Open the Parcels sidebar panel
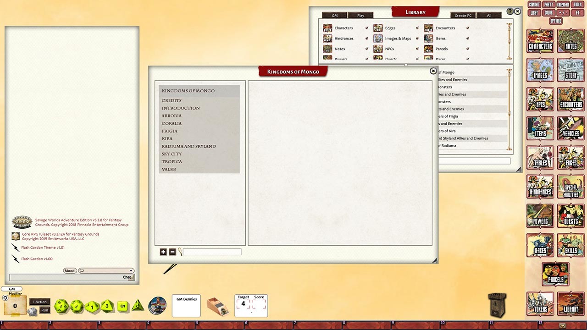 pos(555,275)
